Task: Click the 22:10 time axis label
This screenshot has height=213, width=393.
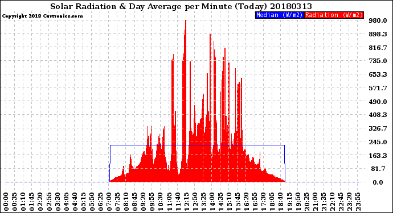Action: (332, 202)
